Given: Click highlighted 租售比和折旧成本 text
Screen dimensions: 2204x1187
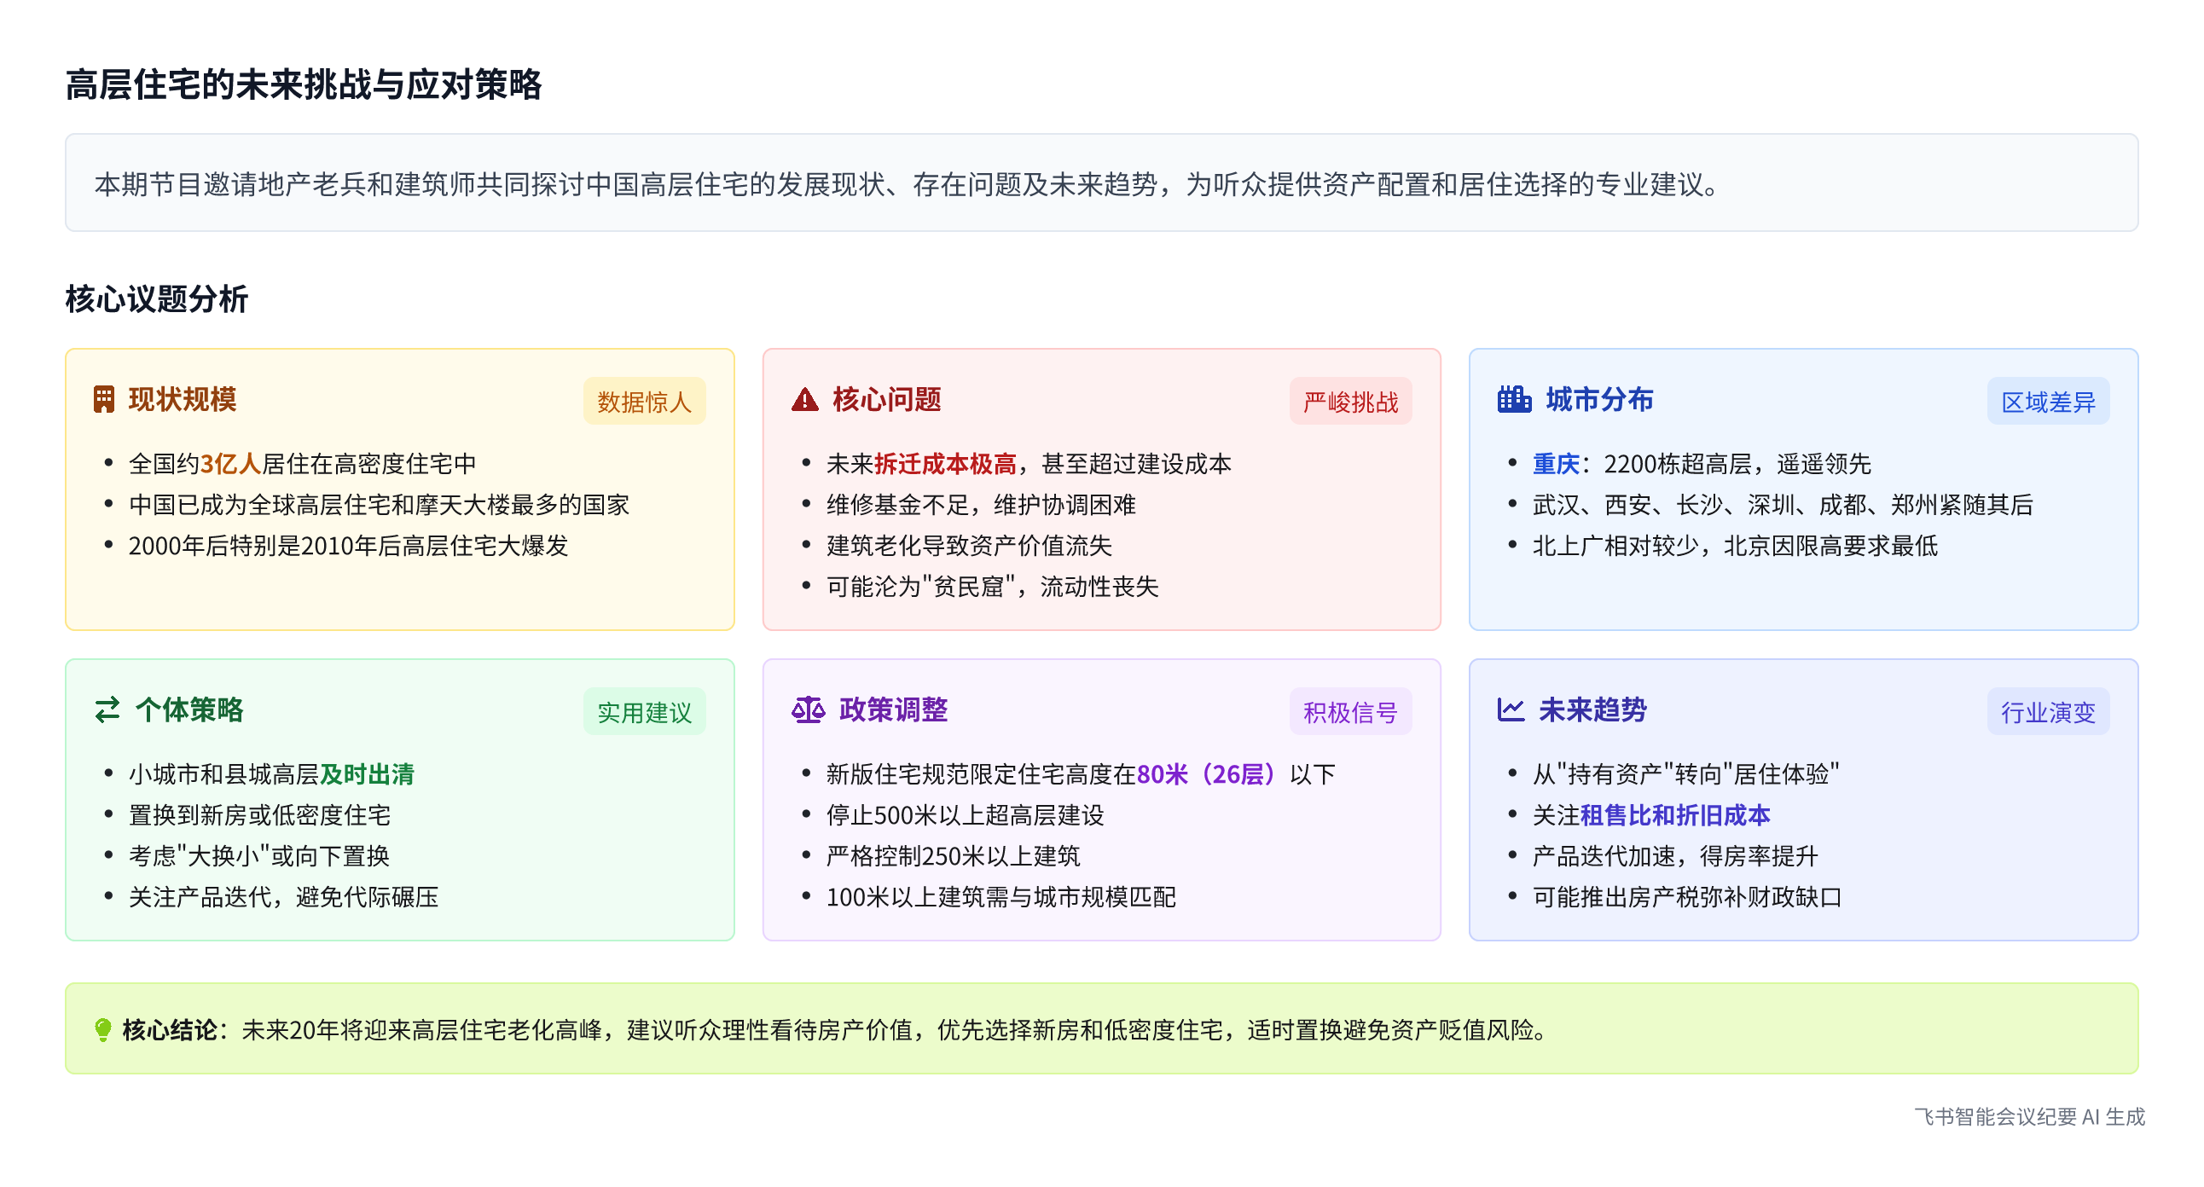Looking at the screenshot, I should pyautogui.click(x=1674, y=815).
